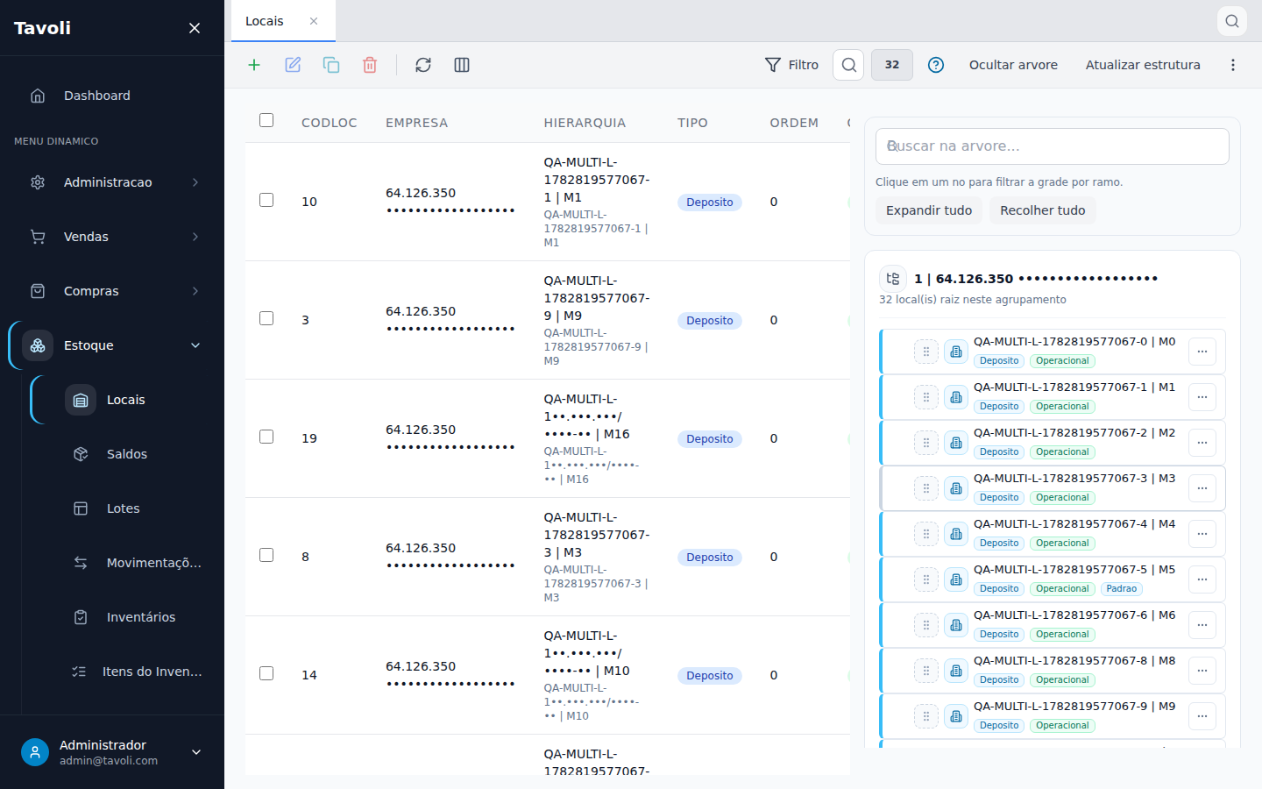
Task: Click the drag handle of tree node M6
Action: click(926, 625)
